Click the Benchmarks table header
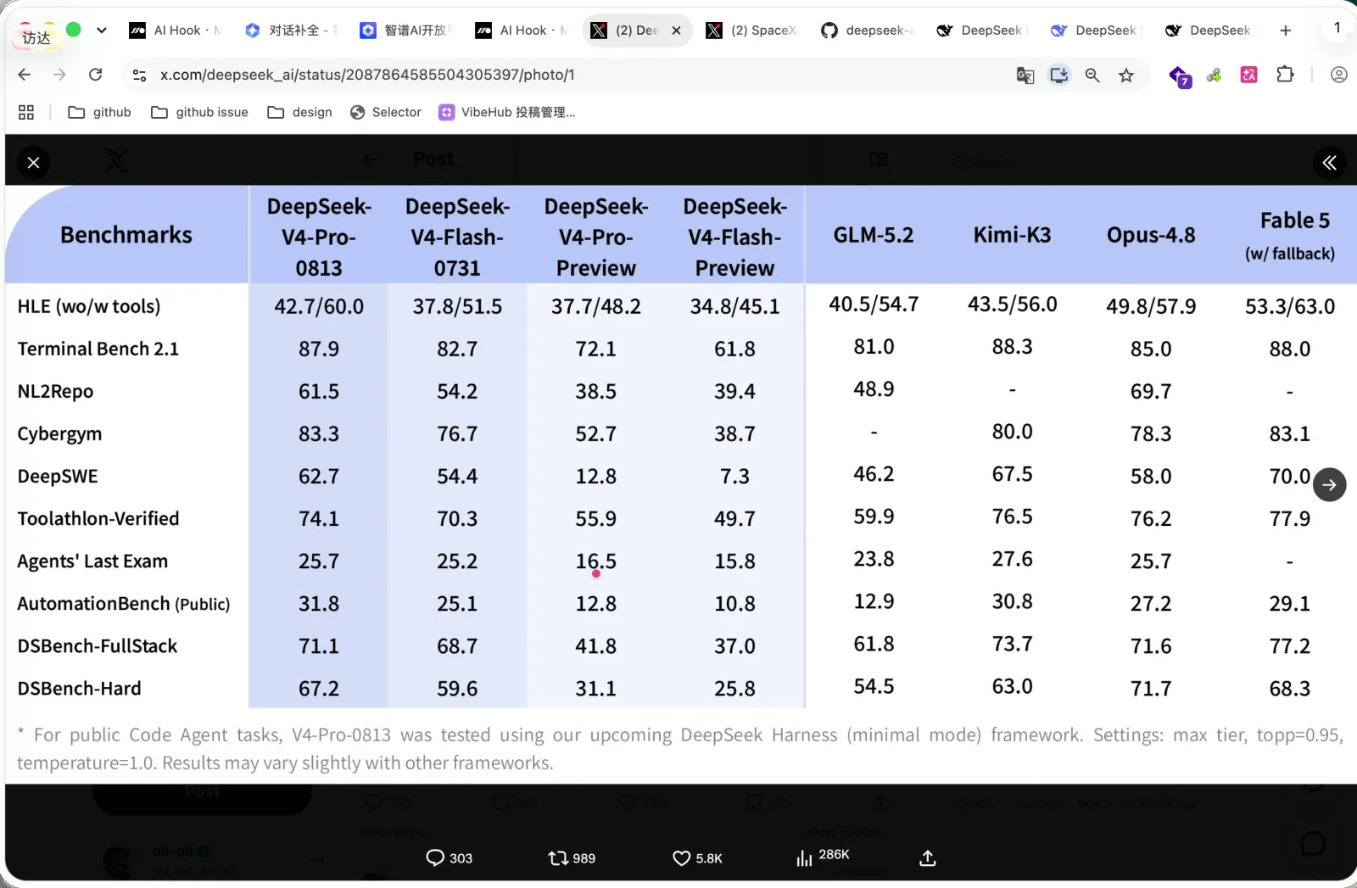Screen dimensions: 1357x888 click(126, 235)
